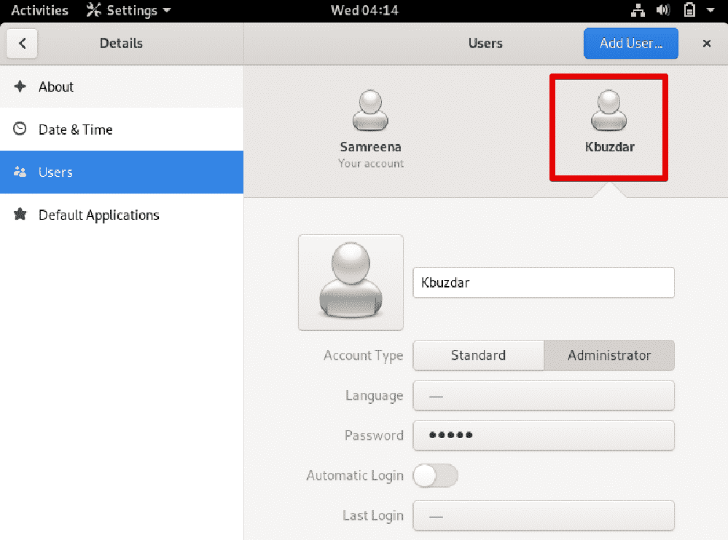Expand the system menu arrow in top bar
This screenshot has width=728, height=540.
click(711, 10)
